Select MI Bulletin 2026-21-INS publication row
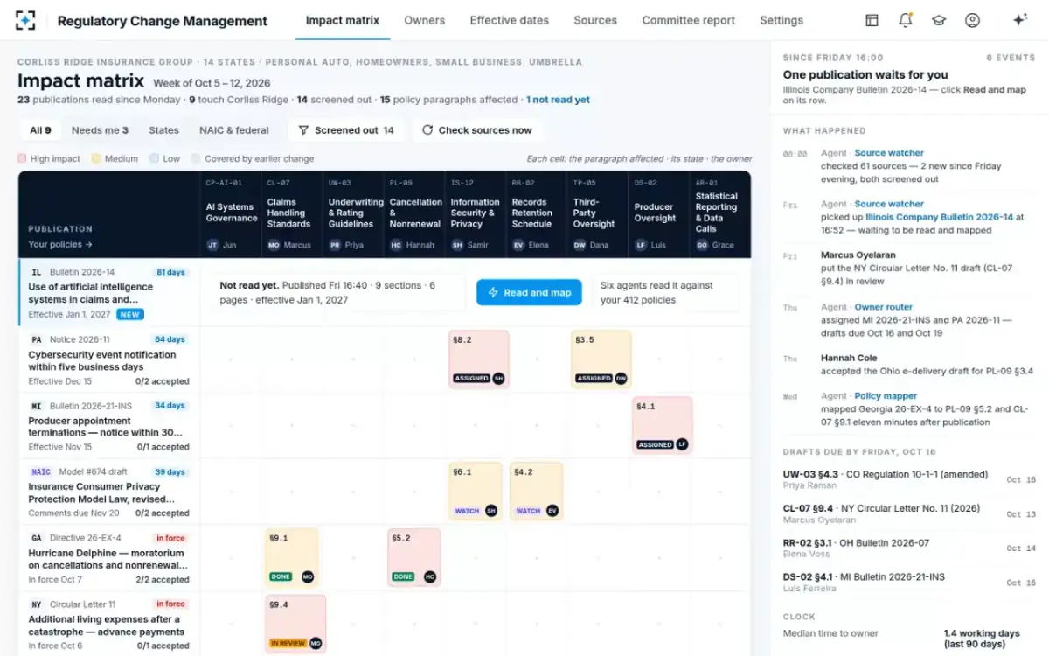Image resolution: width=1049 pixels, height=656 pixels. (109, 426)
